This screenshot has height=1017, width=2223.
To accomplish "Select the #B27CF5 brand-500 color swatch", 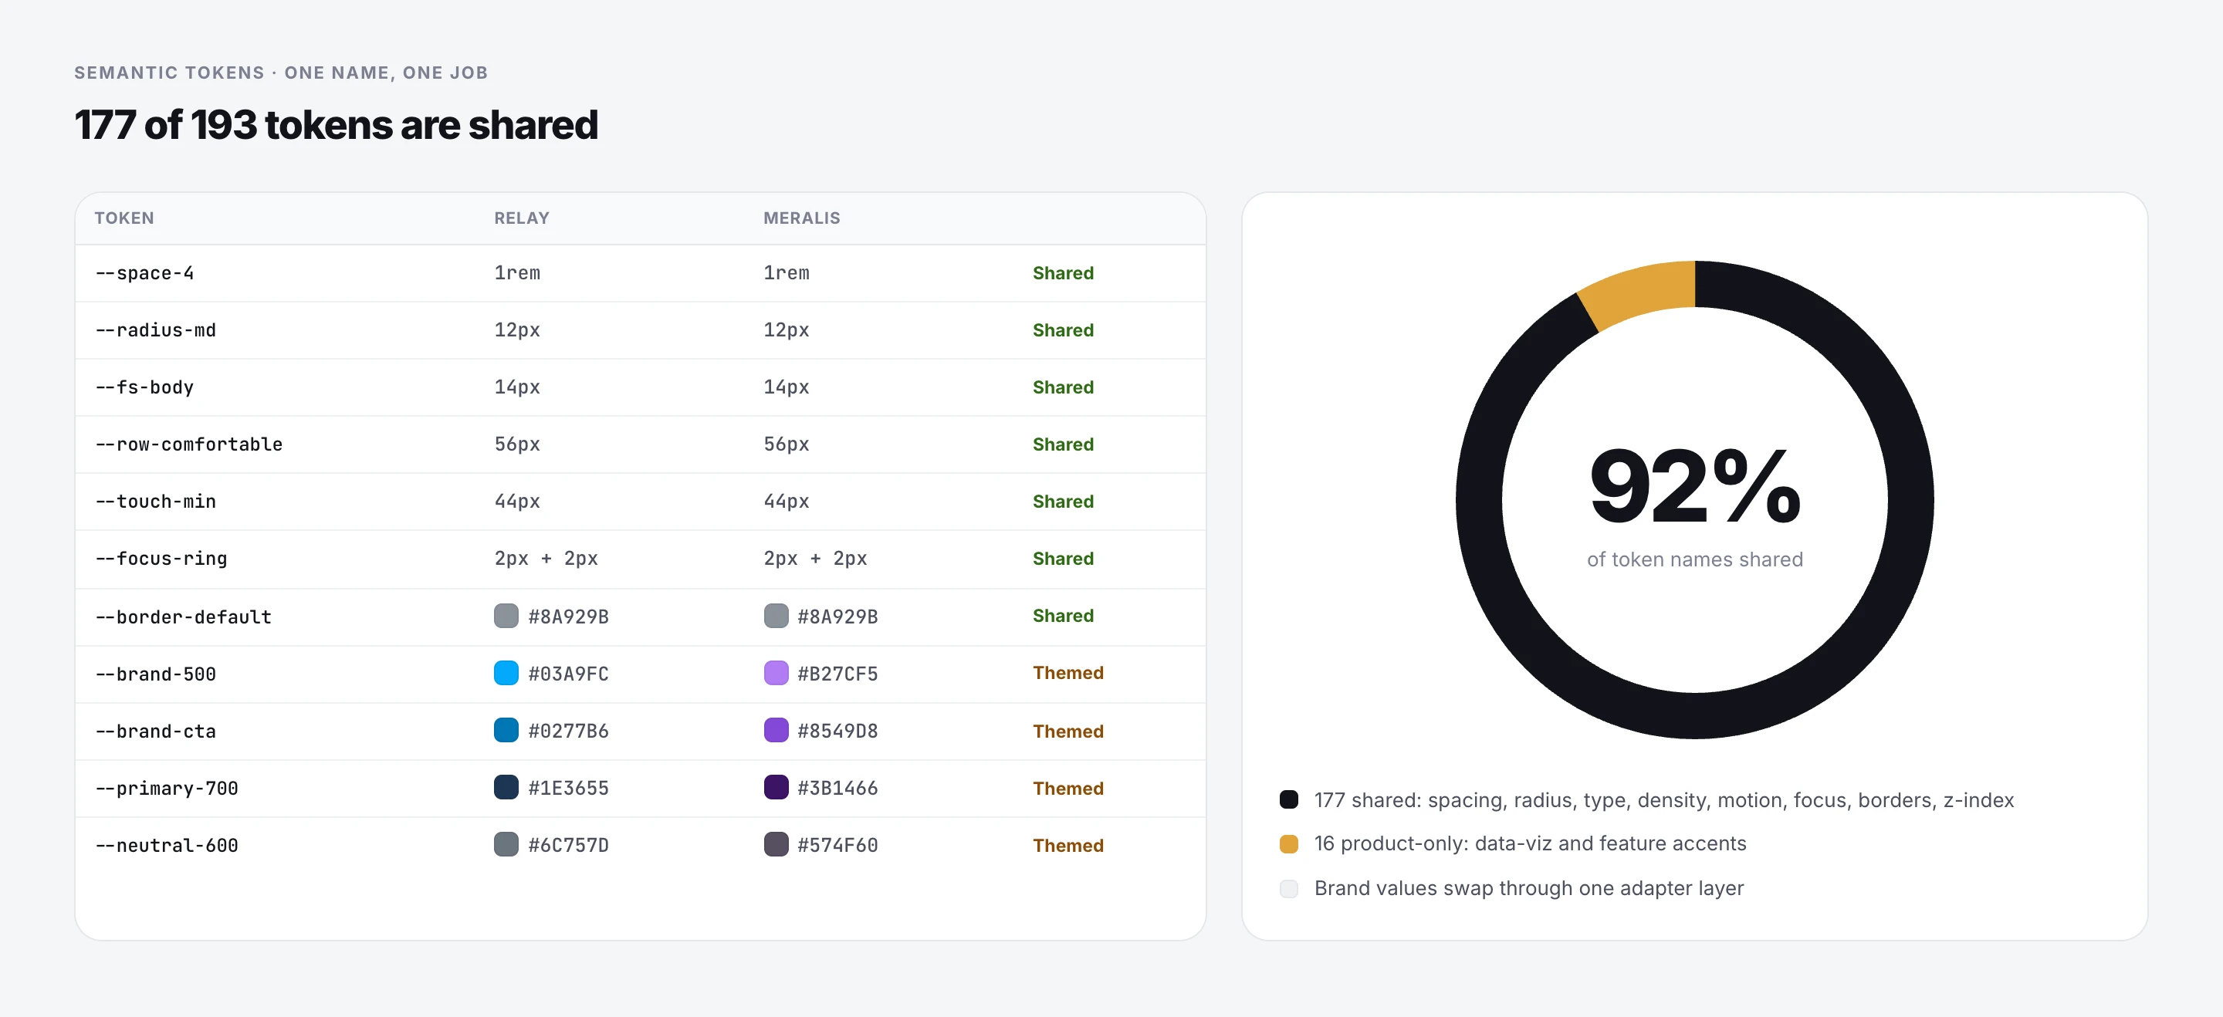I will click(x=776, y=673).
